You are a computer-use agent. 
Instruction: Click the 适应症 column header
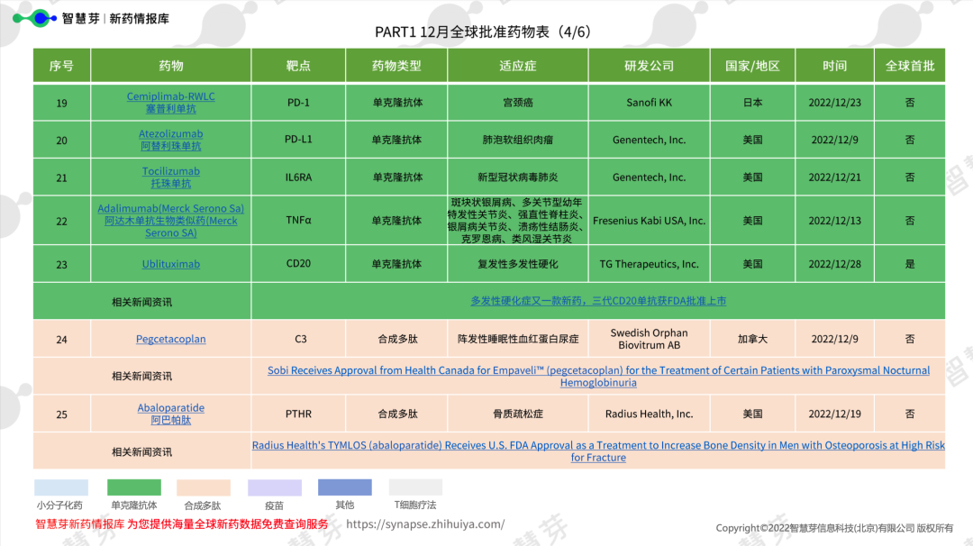tap(517, 66)
